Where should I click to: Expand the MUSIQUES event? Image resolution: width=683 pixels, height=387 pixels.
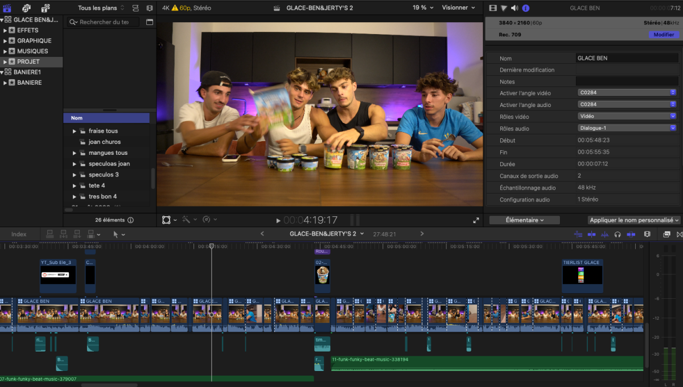(5, 51)
